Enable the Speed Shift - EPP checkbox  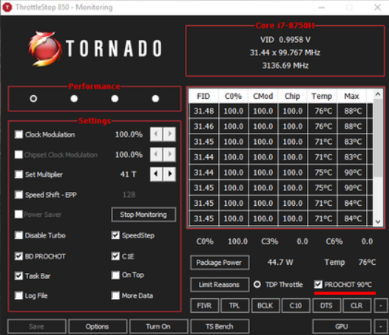pyautogui.click(x=18, y=195)
